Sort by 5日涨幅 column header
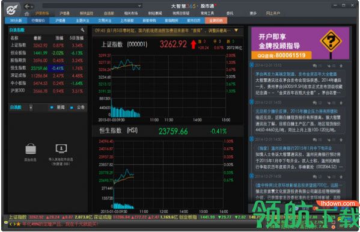This screenshot has height=232, width=360. click(76, 38)
